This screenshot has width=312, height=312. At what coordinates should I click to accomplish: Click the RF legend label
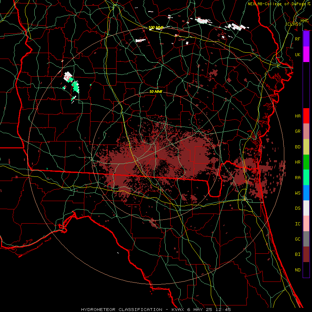point(298,39)
